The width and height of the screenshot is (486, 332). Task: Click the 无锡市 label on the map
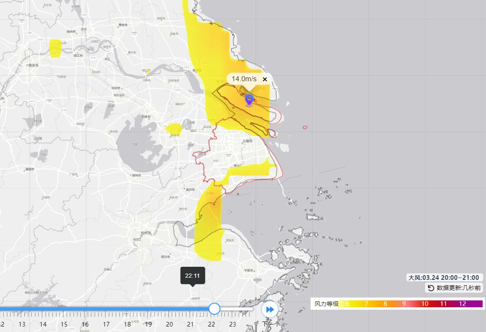coord(146,117)
